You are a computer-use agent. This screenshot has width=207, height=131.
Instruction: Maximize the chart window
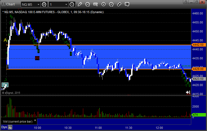pos(197,2)
